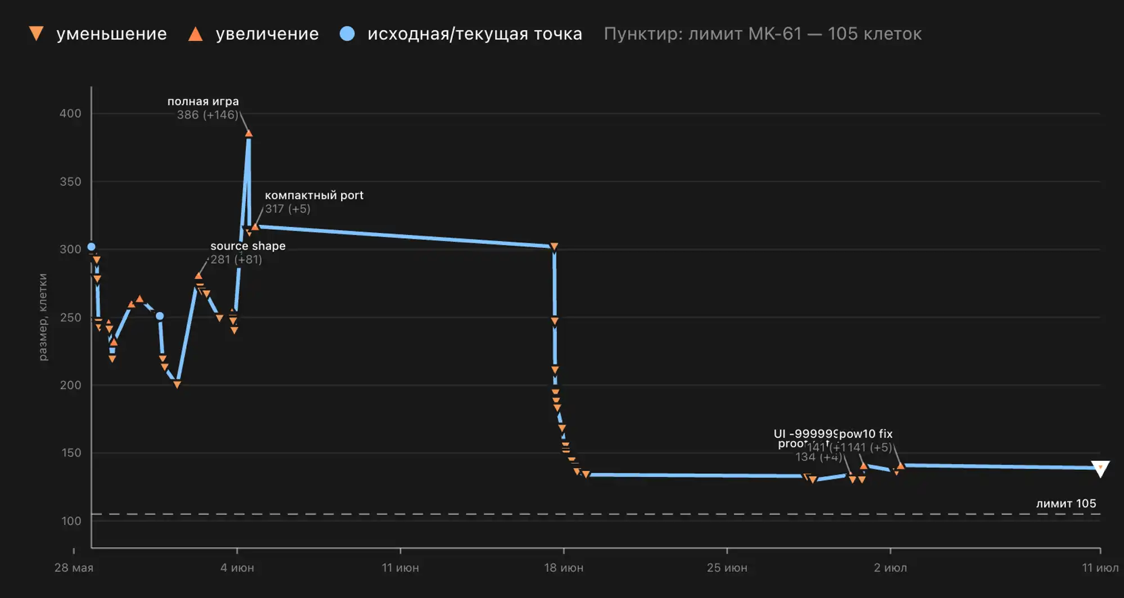
Task: Click the peak data marker at 386
Action: (248, 133)
